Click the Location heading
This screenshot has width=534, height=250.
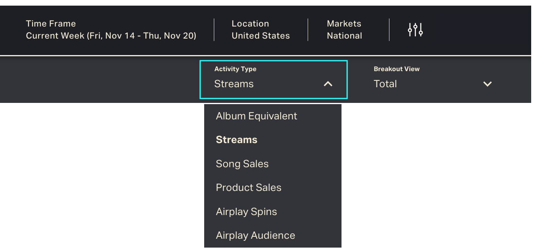[250, 24]
